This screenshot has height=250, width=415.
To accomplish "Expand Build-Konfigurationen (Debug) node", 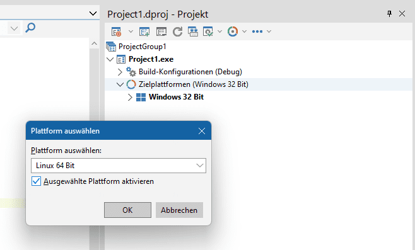I will coord(120,72).
